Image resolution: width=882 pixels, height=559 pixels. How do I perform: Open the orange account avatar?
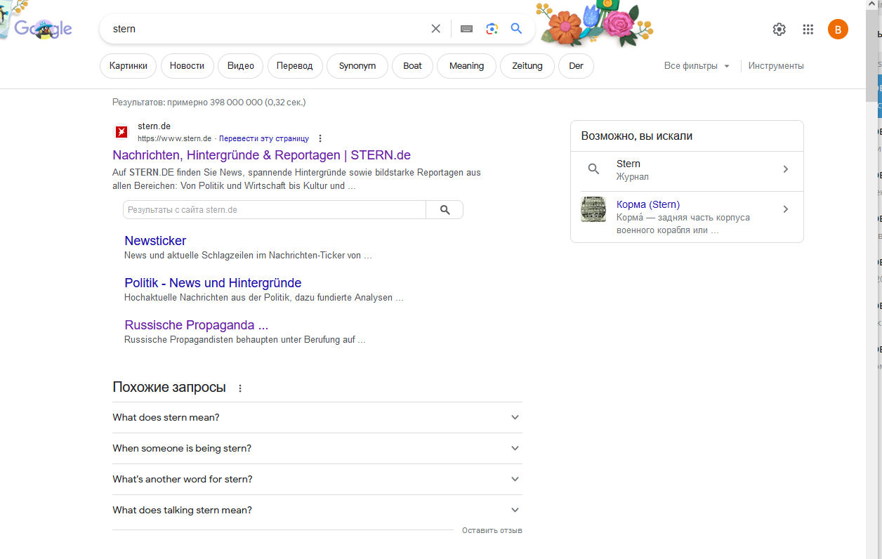point(837,29)
